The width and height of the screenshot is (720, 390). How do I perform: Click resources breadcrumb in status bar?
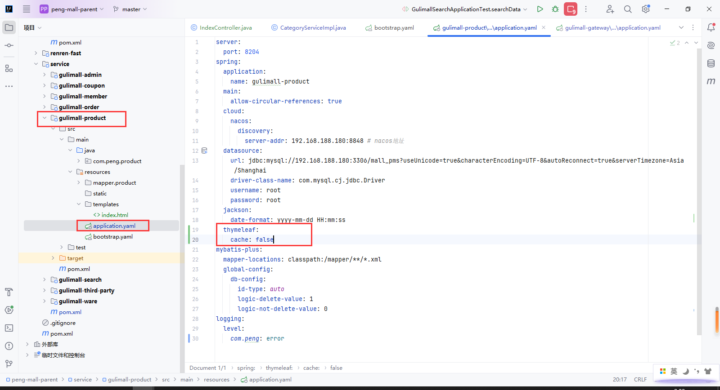point(216,380)
